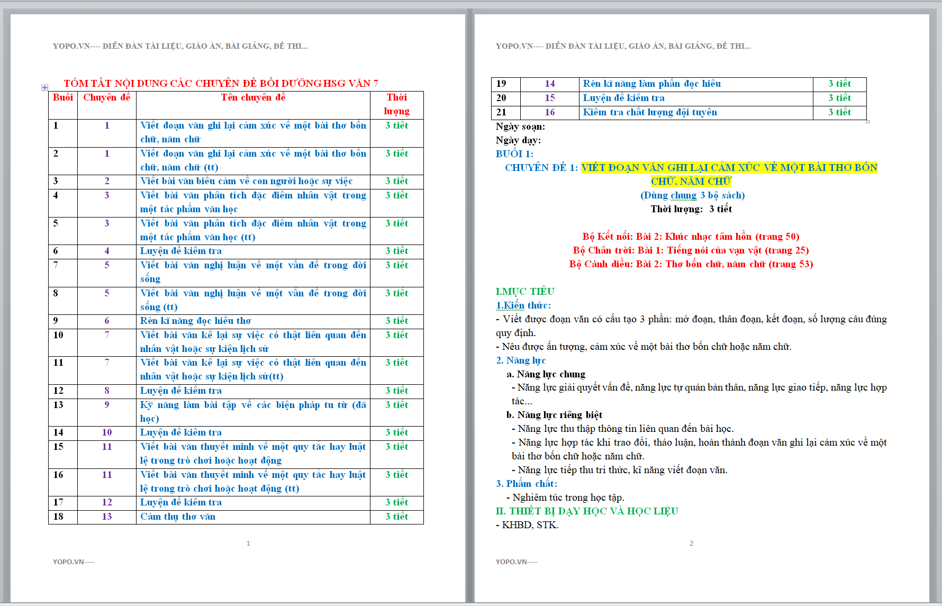Click "Năng lực thu thập thông tin liên quan đến bài học"
Image resolution: width=942 pixels, height=606 pixels.
[x=622, y=429]
